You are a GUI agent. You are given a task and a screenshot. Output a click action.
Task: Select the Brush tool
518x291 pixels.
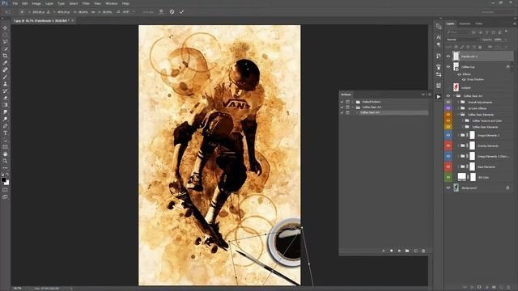click(5, 77)
